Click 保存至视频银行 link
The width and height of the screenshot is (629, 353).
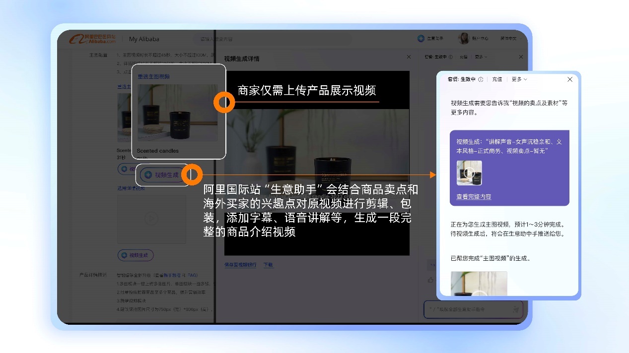click(x=240, y=265)
